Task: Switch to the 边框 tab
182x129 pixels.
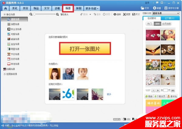Action: tap(57, 8)
